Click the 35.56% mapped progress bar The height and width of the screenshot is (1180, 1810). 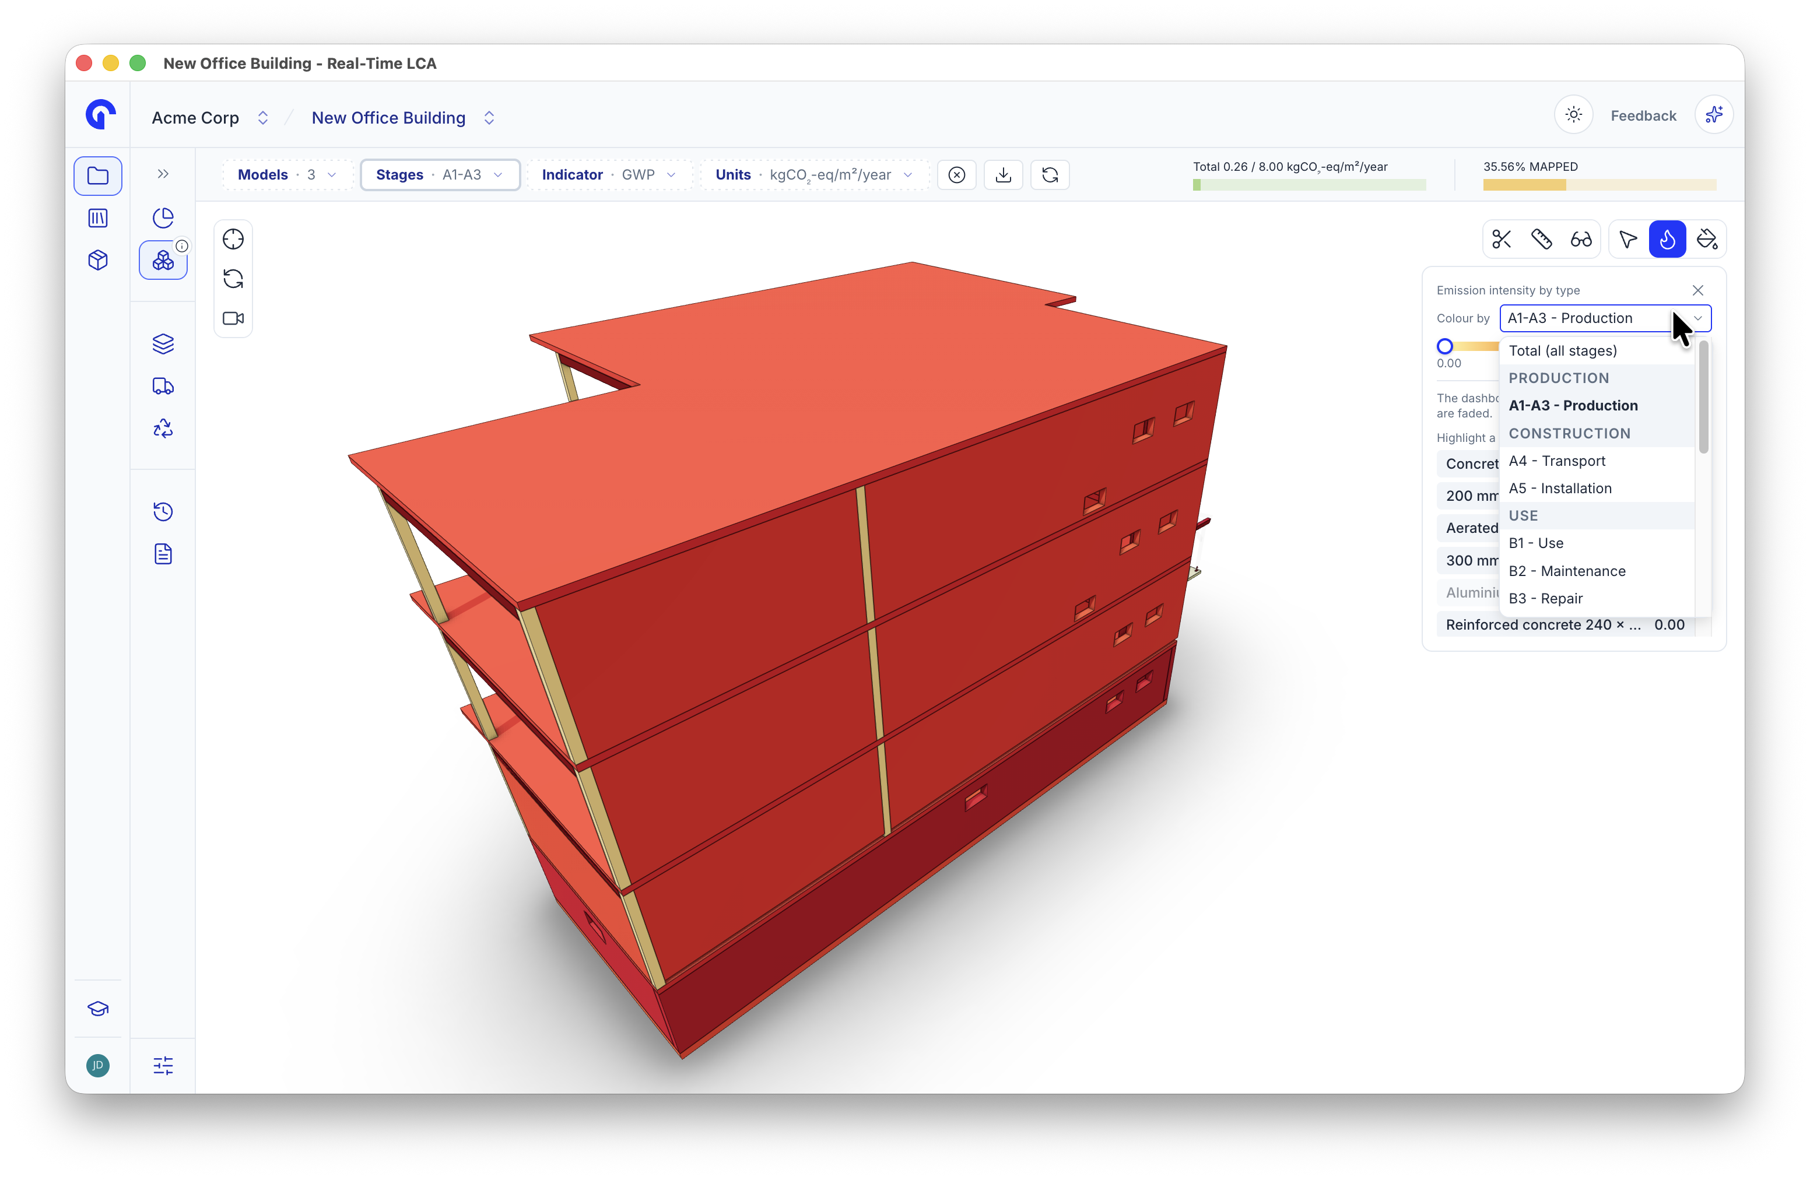1599,185
